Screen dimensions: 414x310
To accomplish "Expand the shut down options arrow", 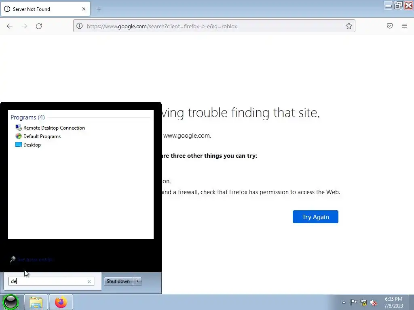I will click(137, 281).
